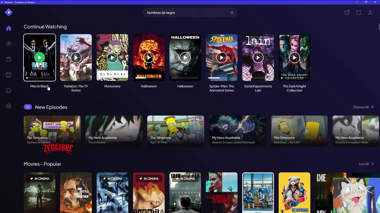Click the X icon beside Dismiss All
The width and height of the screenshot is (380, 213).
coord(373,107)
